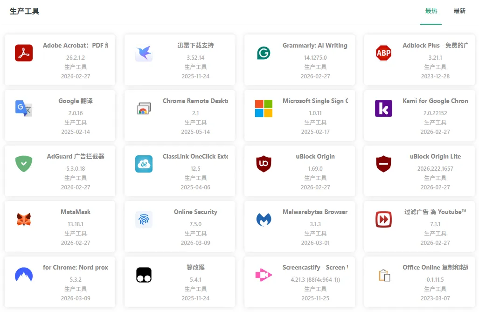Click the 过滤广告 為 Youtube title
479x312 pixels.
point(435,212)
